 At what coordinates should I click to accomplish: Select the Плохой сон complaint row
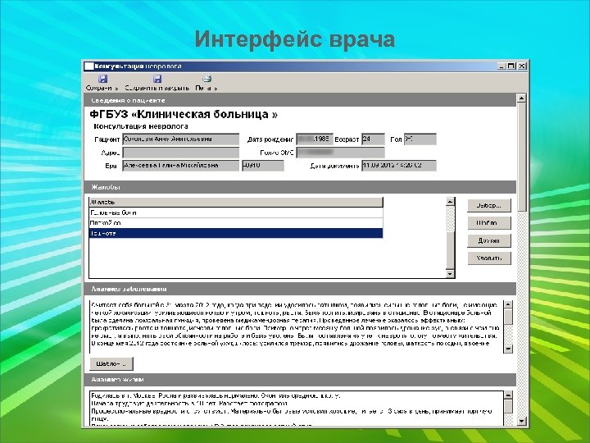[236, 223]
